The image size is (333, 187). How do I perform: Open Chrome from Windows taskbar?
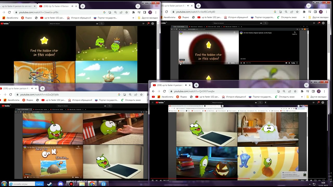(92, 184)
